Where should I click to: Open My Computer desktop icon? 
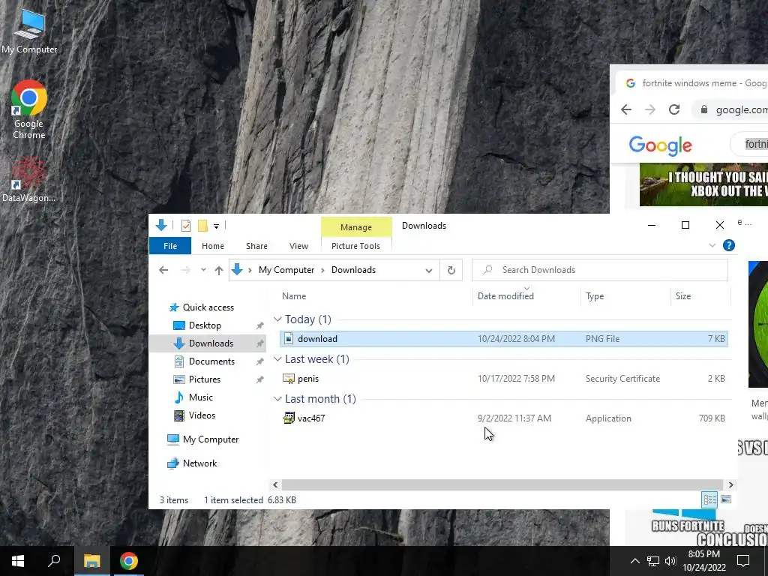tap(29, 31)
